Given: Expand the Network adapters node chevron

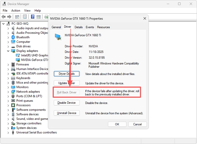Looking at the screenshot, I should [x=8, y=92].
